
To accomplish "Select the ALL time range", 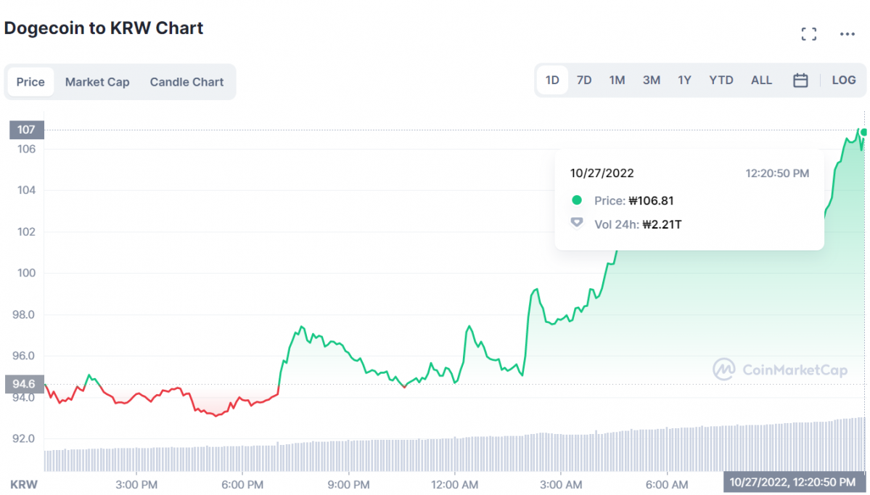I will (761, 81).
